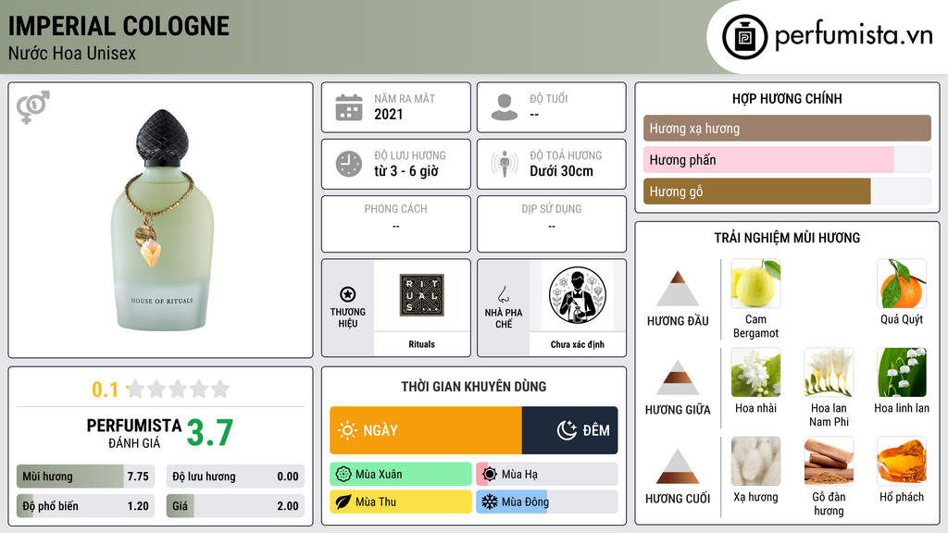
Task: Click the star badge icon above Thương hiệu
Action: [x=348, y=294]
